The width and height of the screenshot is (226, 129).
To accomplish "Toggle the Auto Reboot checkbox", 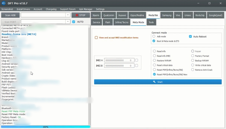I will pyautogui.click(x=190, y=36).
